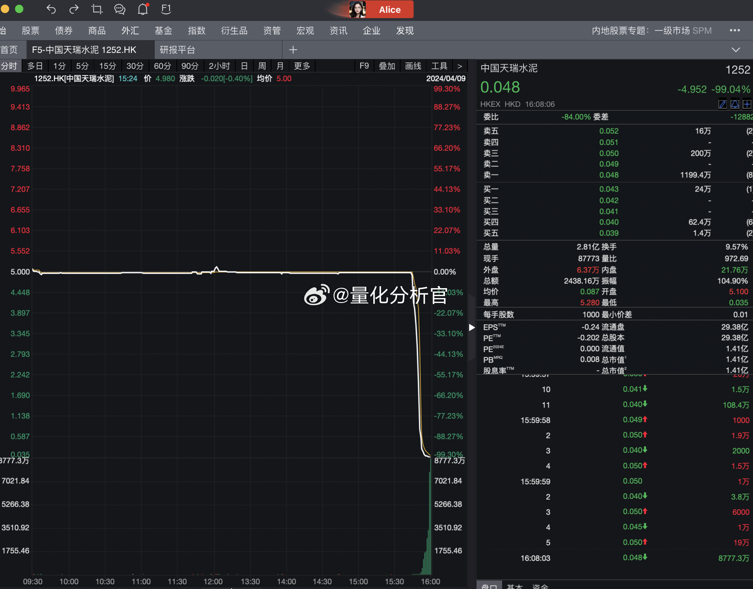Click 内地股票专题 一级市场 SPM link
This screenshot has width=753, height=589.
[x=652, y=31]
